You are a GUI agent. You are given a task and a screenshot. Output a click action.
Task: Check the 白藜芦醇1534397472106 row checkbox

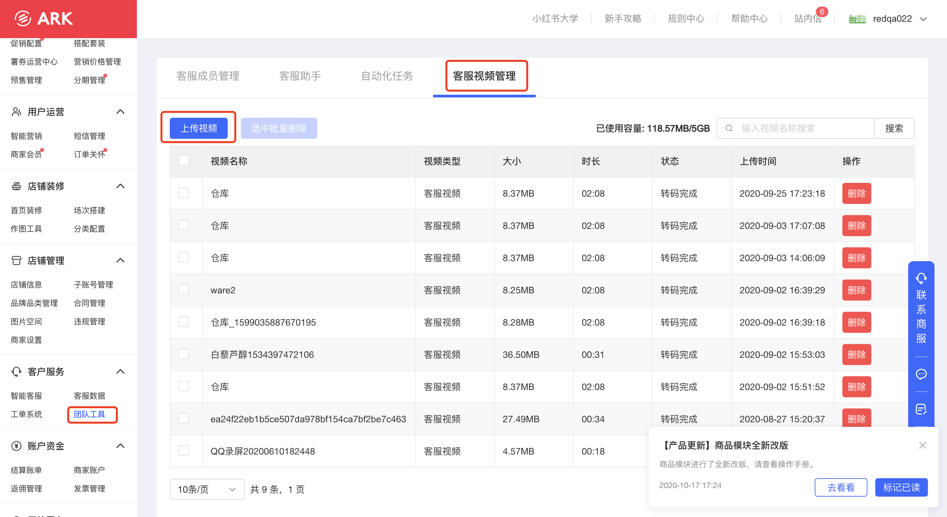pos(184,354)
